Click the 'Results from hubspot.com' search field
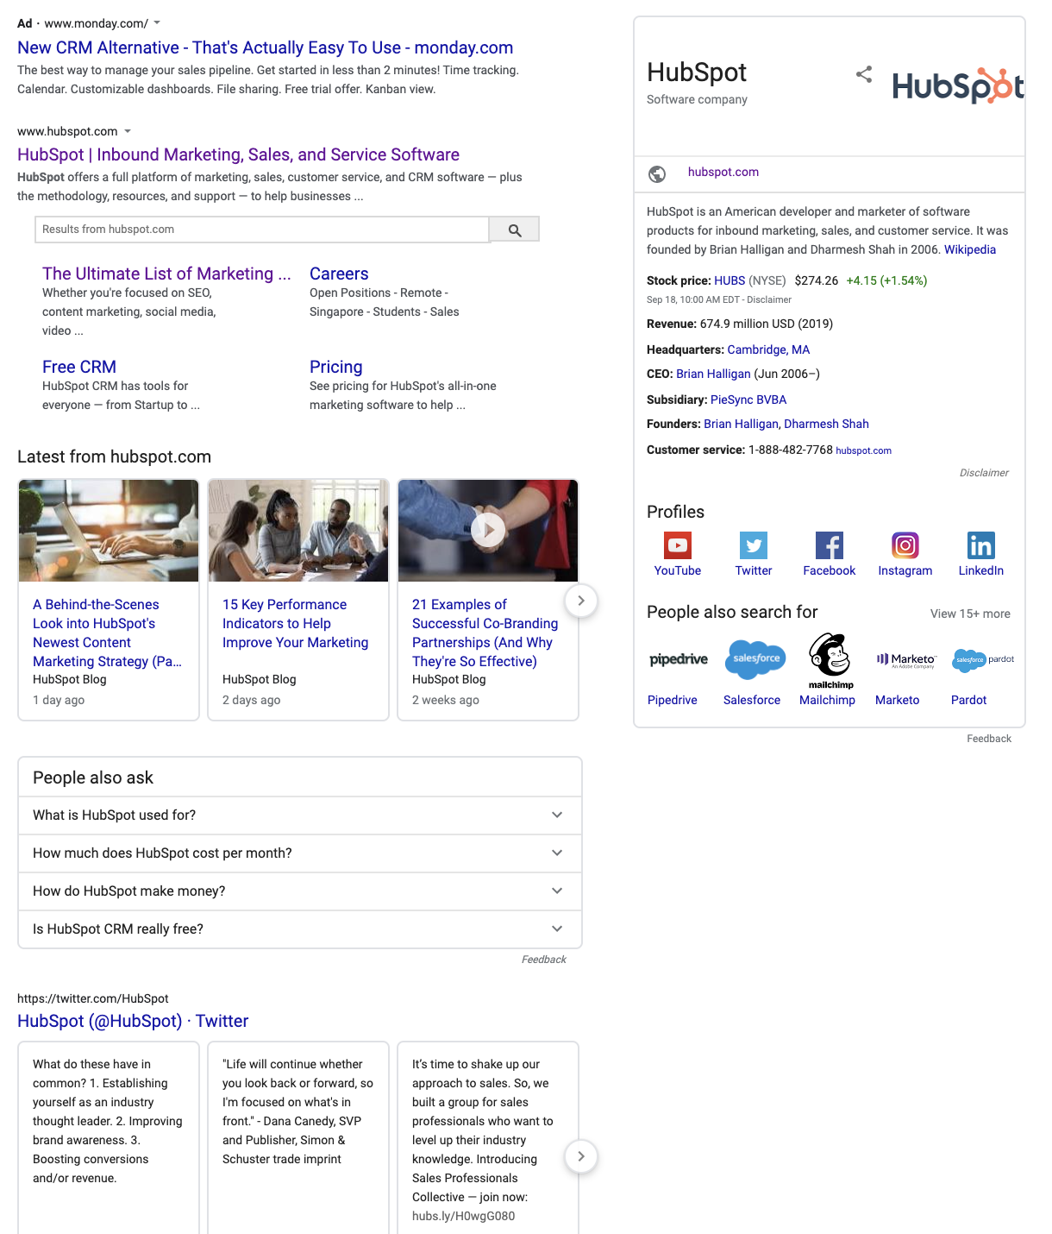 tap(262, 230)
